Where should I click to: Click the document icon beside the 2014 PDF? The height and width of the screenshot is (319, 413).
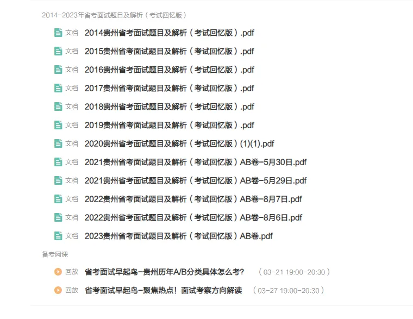click(x=58, y=33)
